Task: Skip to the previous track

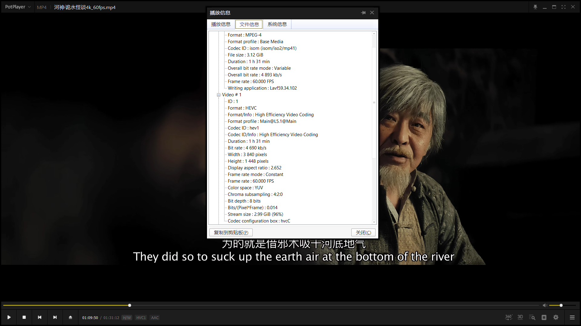Action: pos(40,317)
